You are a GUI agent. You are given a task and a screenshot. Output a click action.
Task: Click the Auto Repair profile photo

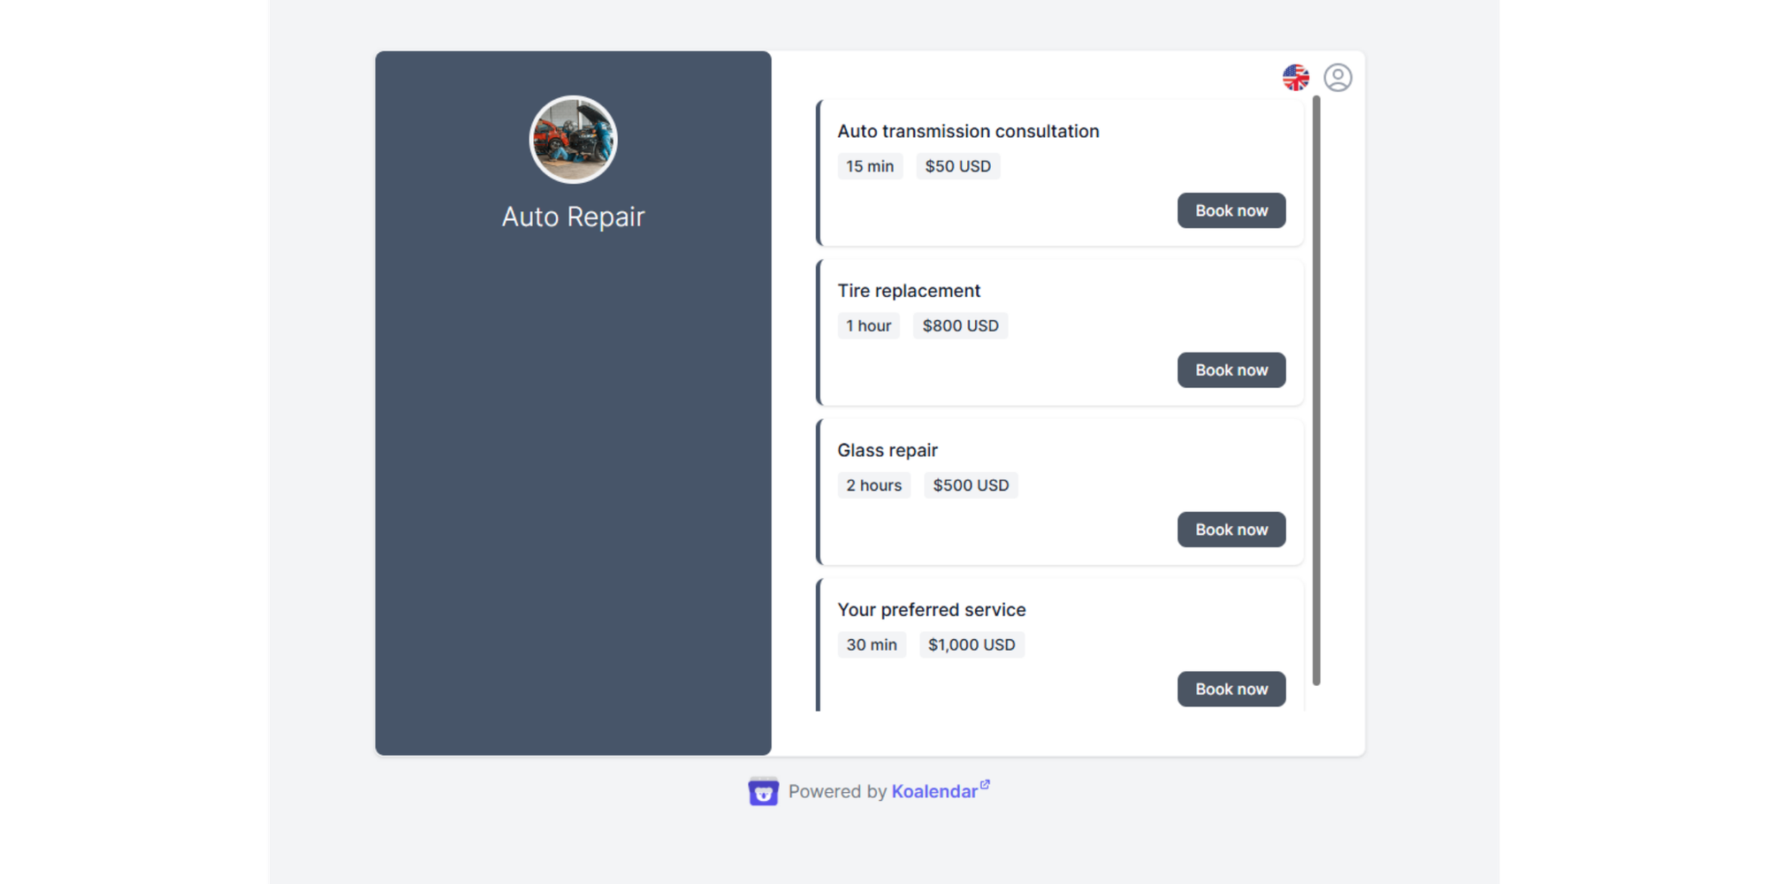(x=573, y=139)
